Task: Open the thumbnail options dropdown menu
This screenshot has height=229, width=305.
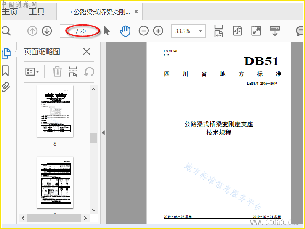Action: point(32,72)
